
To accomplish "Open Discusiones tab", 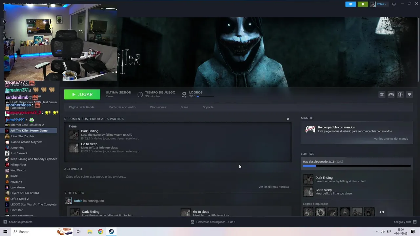I will [x=158, y=107].
